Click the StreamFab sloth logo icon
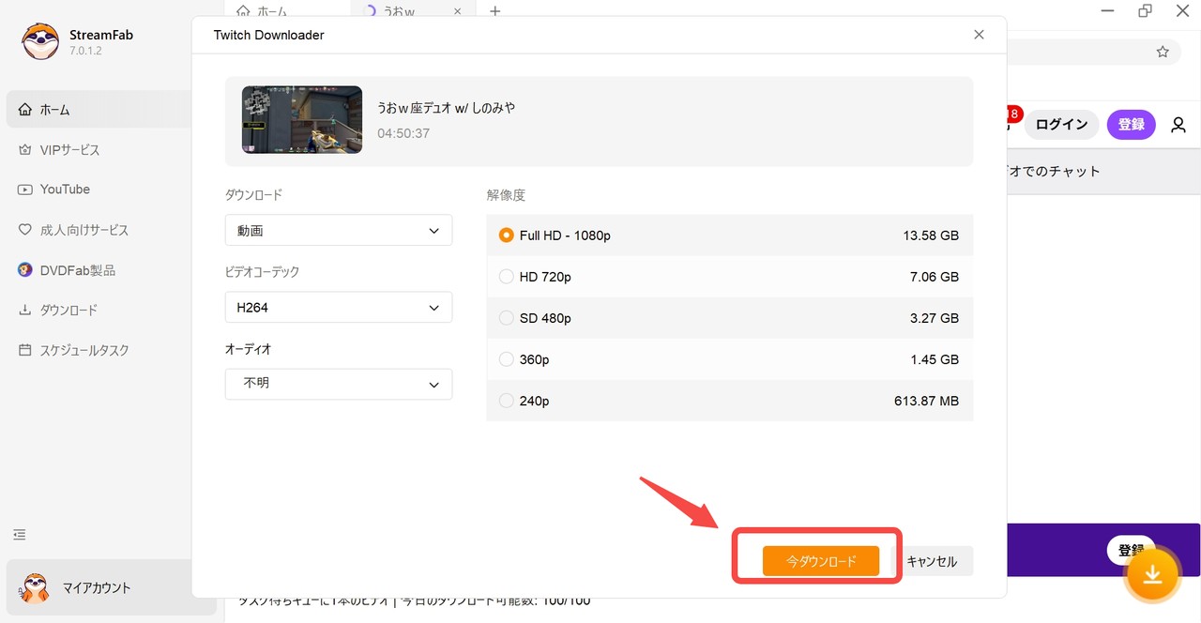 pyautogui.click(x=40, y=41)
